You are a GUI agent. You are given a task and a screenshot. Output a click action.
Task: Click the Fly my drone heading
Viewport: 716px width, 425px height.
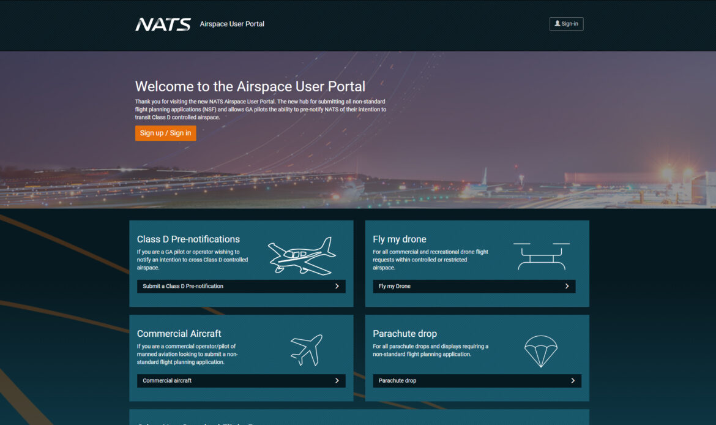pyautogui.click(x=400, y=239)
